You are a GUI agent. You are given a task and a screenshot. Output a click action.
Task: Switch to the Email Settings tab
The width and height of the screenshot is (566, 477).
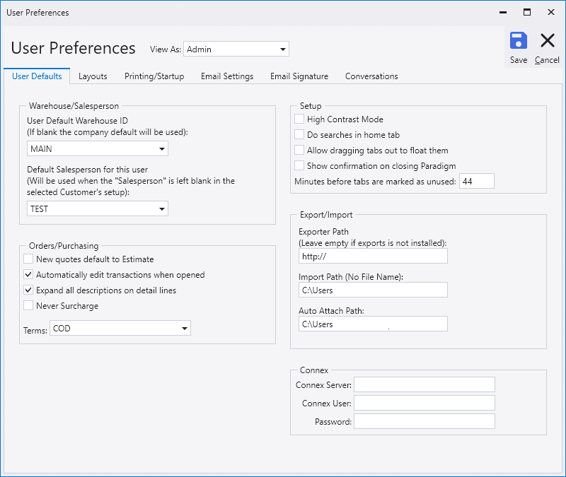coord(227,76)
